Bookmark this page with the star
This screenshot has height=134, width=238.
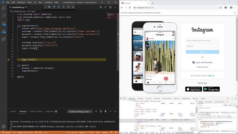(221, 7)
